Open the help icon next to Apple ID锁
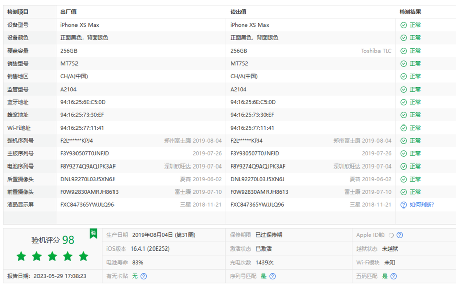 tap(400, 235)
